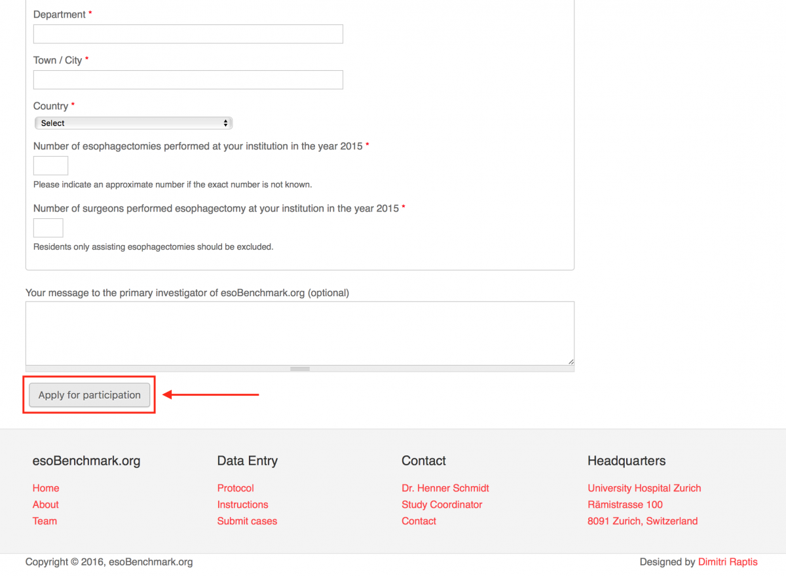Screen dimensions: 786x576
Task: Open the Instructions link
Action: tap(242, 505)
